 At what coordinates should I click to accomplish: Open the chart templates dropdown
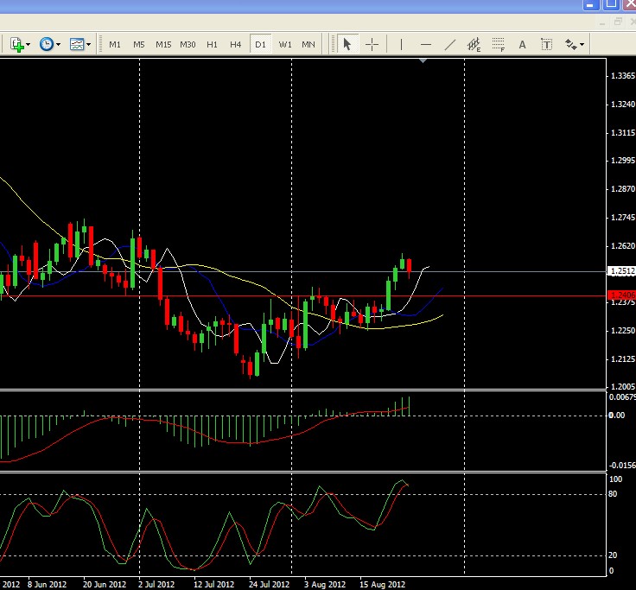(81, 44)
